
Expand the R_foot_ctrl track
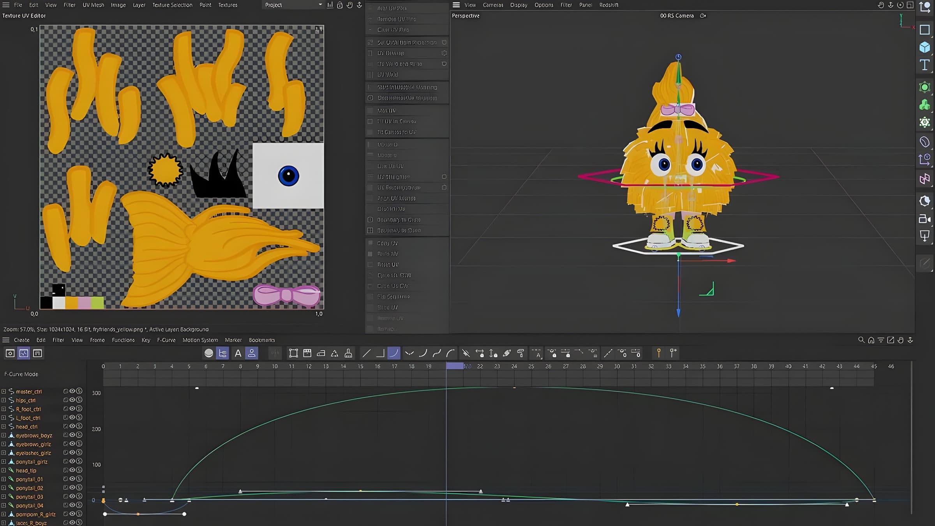click(4, 409)
